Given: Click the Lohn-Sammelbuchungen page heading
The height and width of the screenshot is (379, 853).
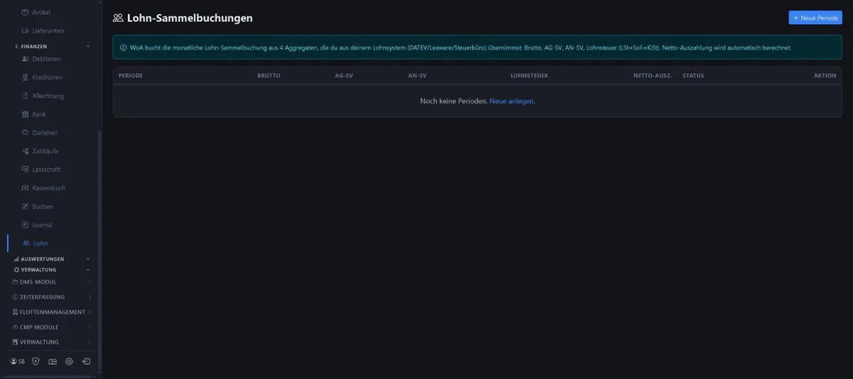Looking at the screenshot, I should tap(190, 18).
